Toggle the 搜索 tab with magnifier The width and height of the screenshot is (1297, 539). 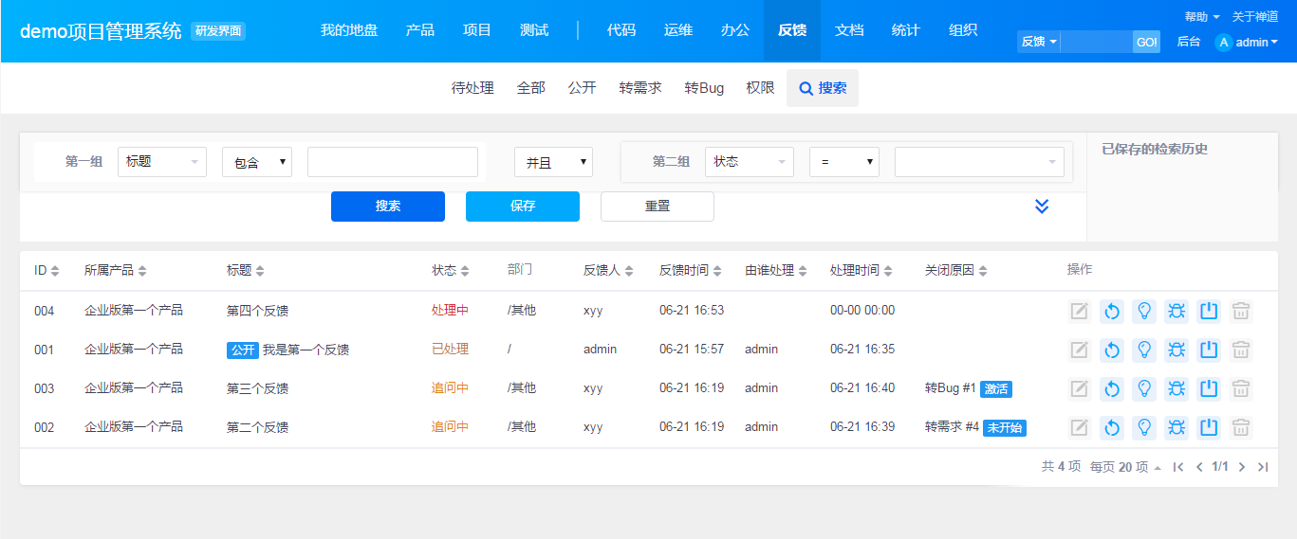click(823, 88)
